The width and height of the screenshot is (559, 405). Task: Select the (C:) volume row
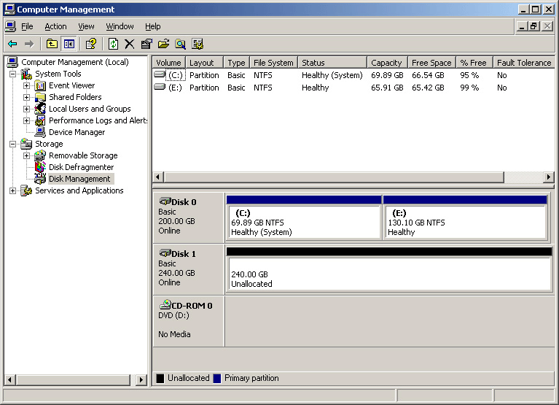(x=353, y=75)
